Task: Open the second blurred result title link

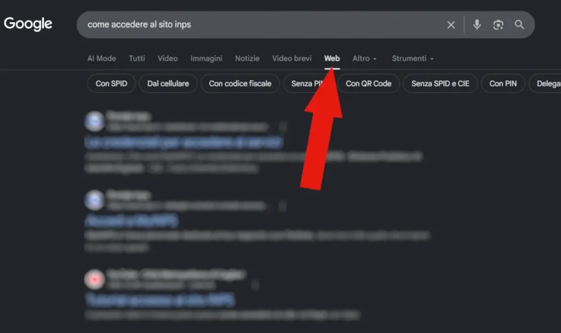Action: [x=131, y=221]
